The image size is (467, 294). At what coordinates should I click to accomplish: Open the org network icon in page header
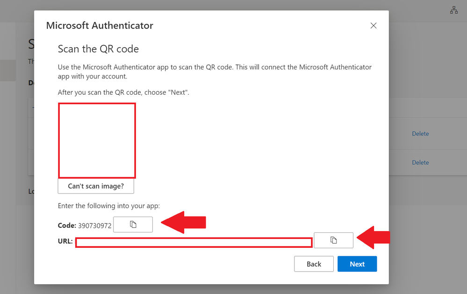click(x=454, y=10)
